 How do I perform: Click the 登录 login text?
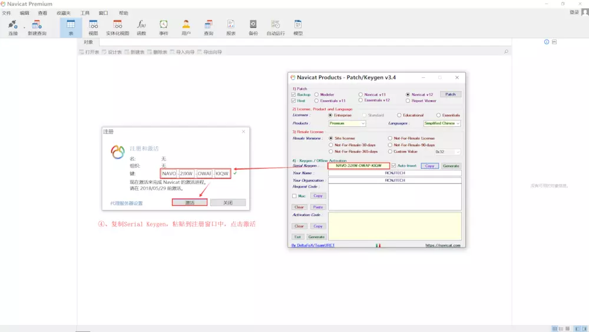574,12
